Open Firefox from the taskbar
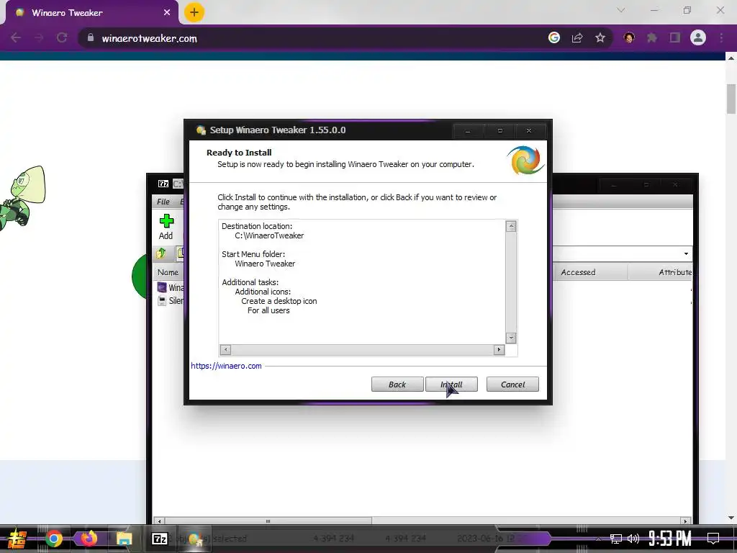737x553 pixels. (x=89, y=539)
